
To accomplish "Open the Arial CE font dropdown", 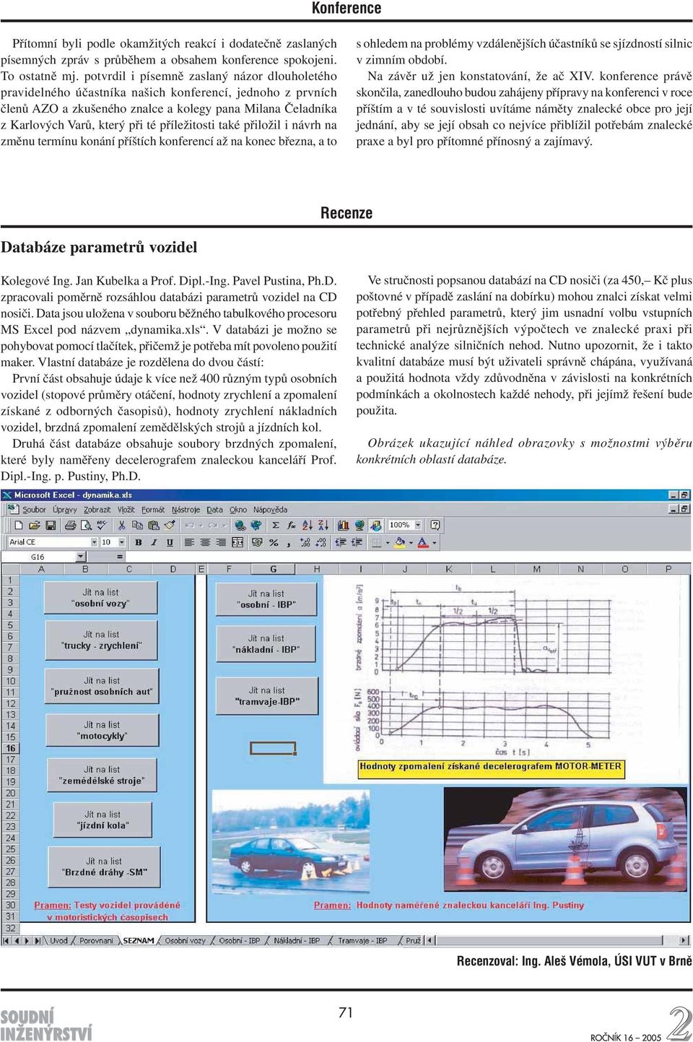I will 95,542.
